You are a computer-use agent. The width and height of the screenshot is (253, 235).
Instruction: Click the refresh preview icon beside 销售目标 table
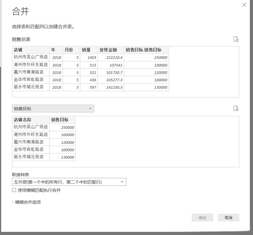236,108
